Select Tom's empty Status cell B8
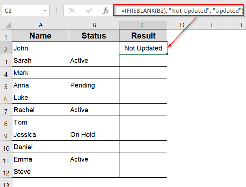 click(94, 122)
